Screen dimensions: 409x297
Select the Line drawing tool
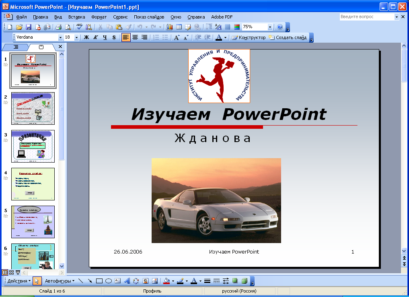tap(80, 281)
